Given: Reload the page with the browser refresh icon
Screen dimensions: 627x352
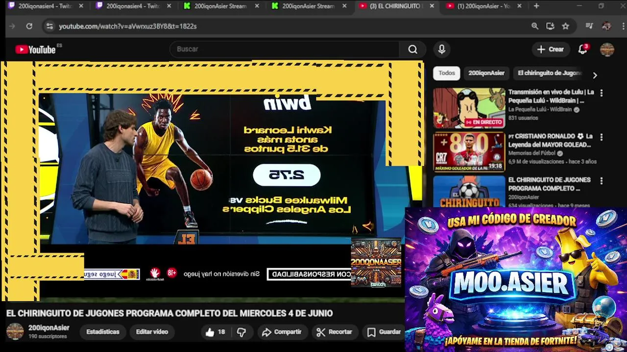Looking at the screenshot, I should pyautogui.click(x=29, y=26).
